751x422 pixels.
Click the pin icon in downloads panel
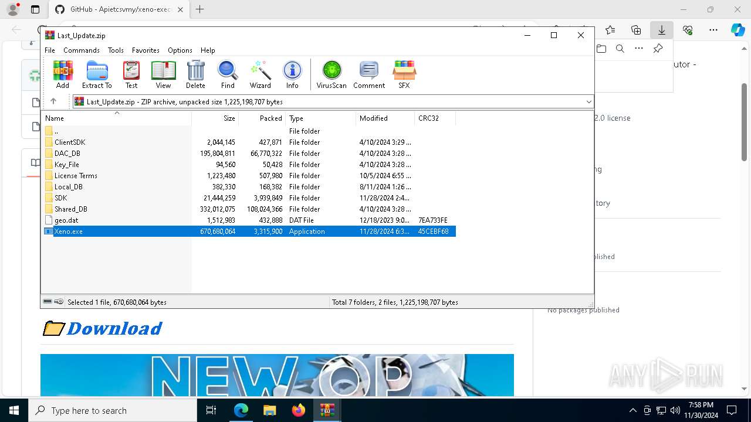click(x=658, y=49)
